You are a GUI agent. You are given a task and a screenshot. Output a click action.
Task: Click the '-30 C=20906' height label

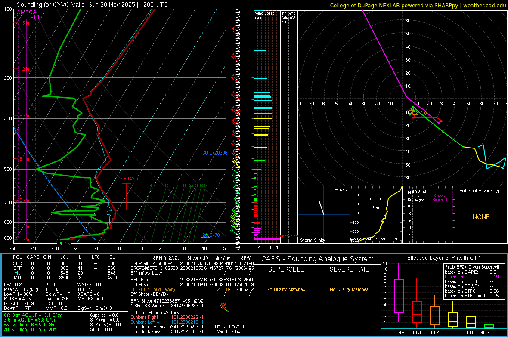click(214, 153)
